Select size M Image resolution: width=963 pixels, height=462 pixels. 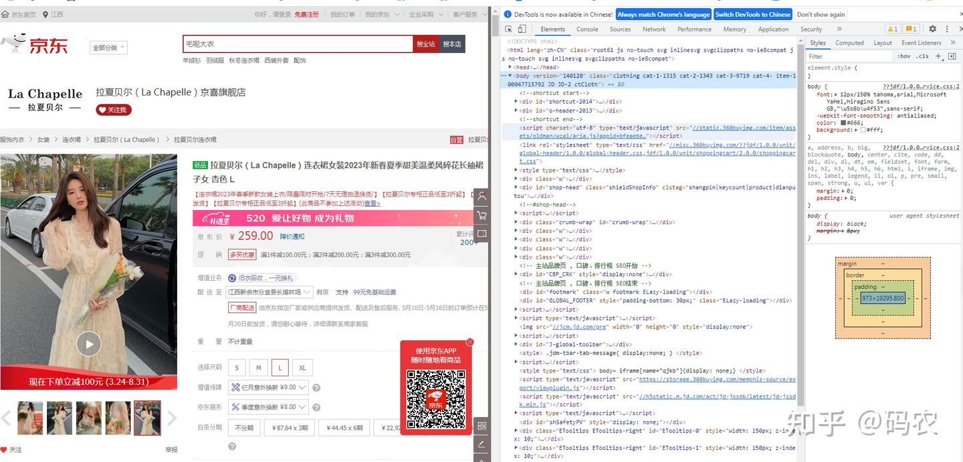[258, 368]
